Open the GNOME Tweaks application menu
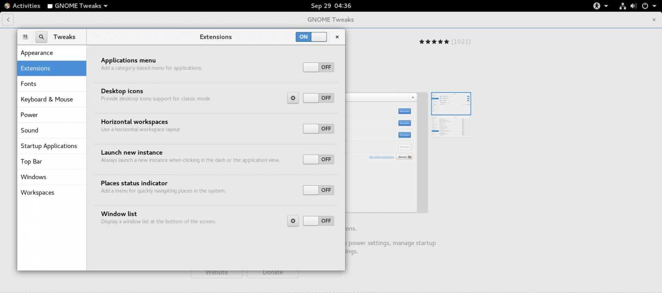This screenshot has width=662, height=293. coord(77,6)
